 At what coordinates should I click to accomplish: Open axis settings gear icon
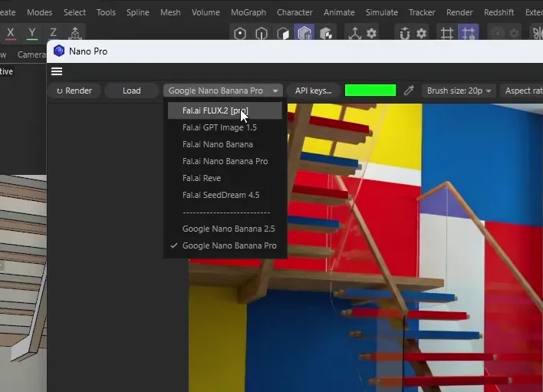[x=371, y=34]
